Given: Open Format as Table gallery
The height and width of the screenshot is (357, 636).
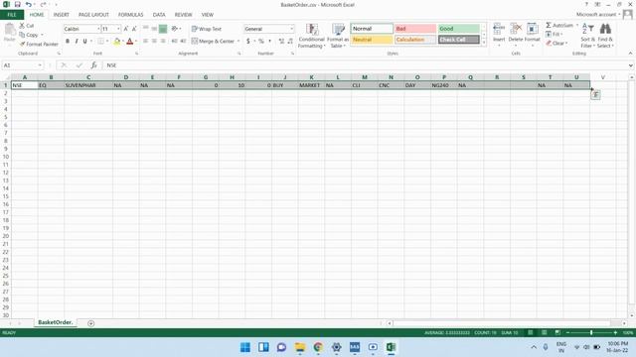Looking at the screenshot, I should tap(338, 36).
